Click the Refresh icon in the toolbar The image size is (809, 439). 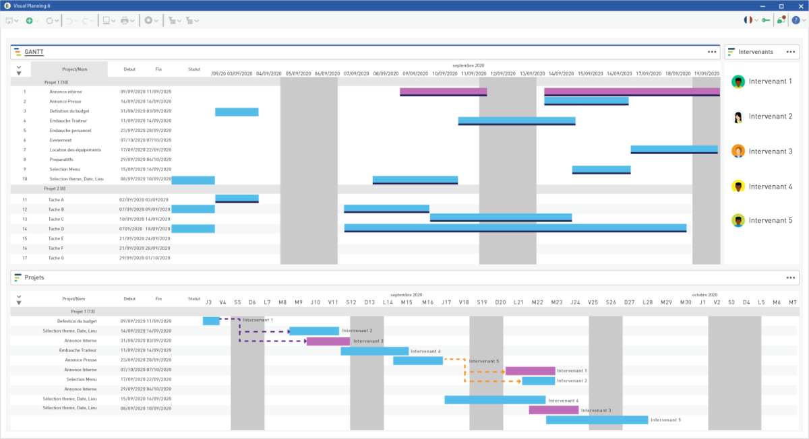(x=50, y=20)
